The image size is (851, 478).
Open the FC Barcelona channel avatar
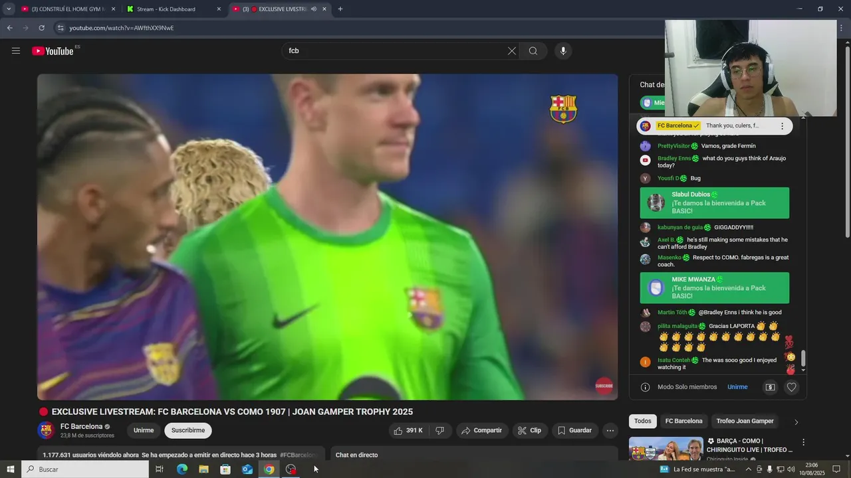pyautogui.click(x=46, y=430)
